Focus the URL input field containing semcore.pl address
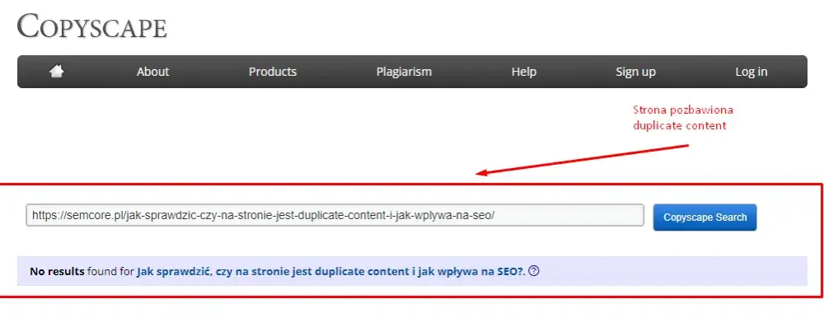This screenshot has width=824, height=318. [335, 216]
